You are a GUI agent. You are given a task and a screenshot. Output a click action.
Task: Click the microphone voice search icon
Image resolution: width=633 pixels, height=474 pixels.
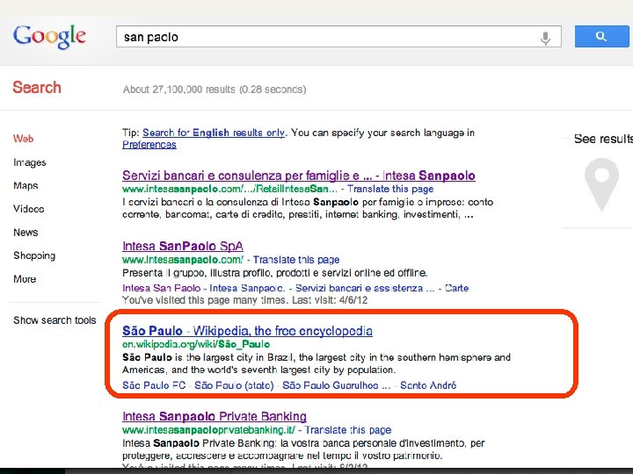(545, 38)
